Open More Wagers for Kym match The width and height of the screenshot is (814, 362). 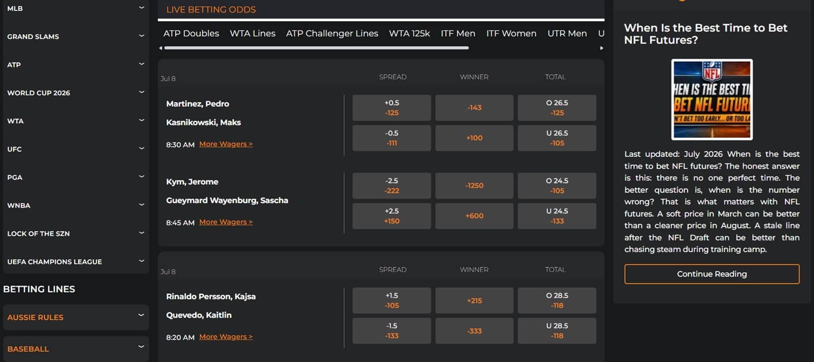click(226, 222)
